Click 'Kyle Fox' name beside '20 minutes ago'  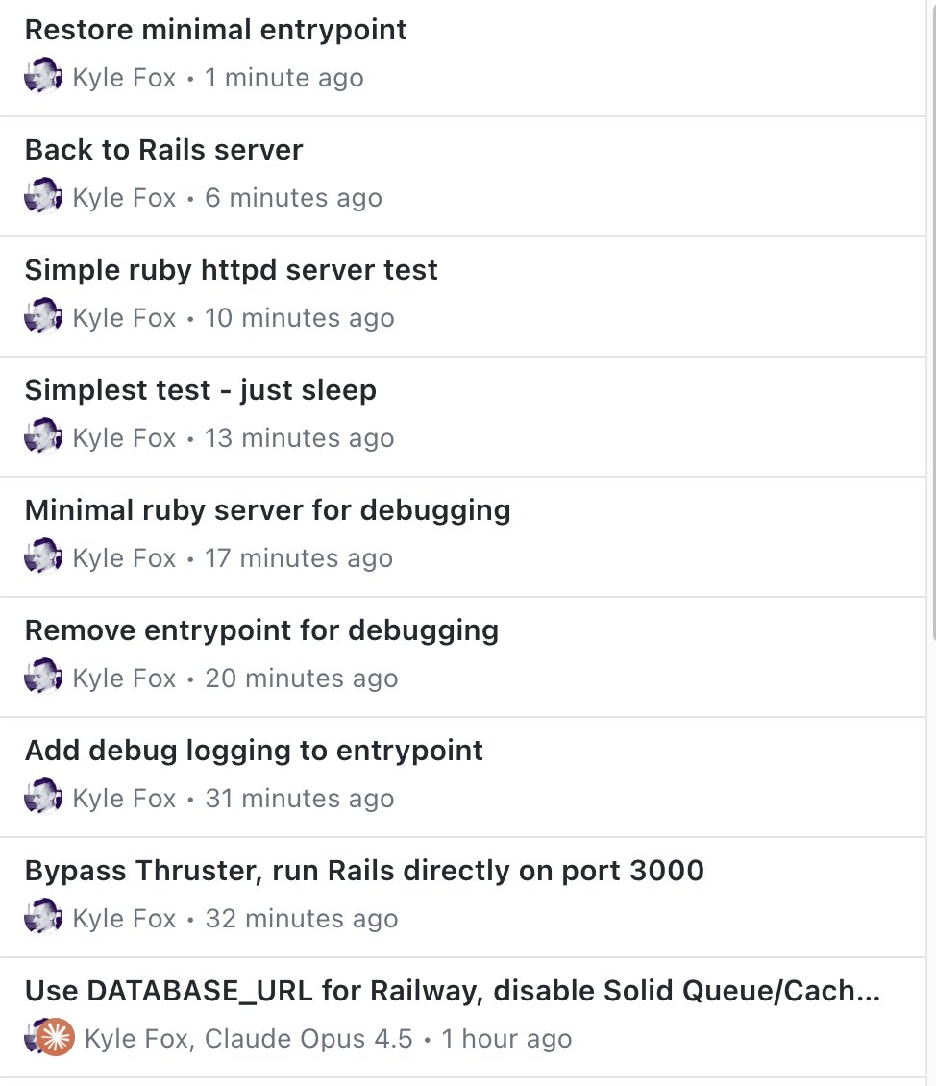click(x=125, y=679)
